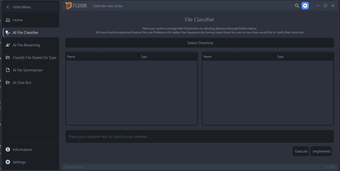Click the Select Directory button
The width and height of the screenshot is (340, 171).
[200, 43]
